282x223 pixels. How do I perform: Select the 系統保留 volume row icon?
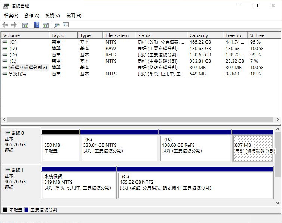pyautogui.click(x=5, y=74)
